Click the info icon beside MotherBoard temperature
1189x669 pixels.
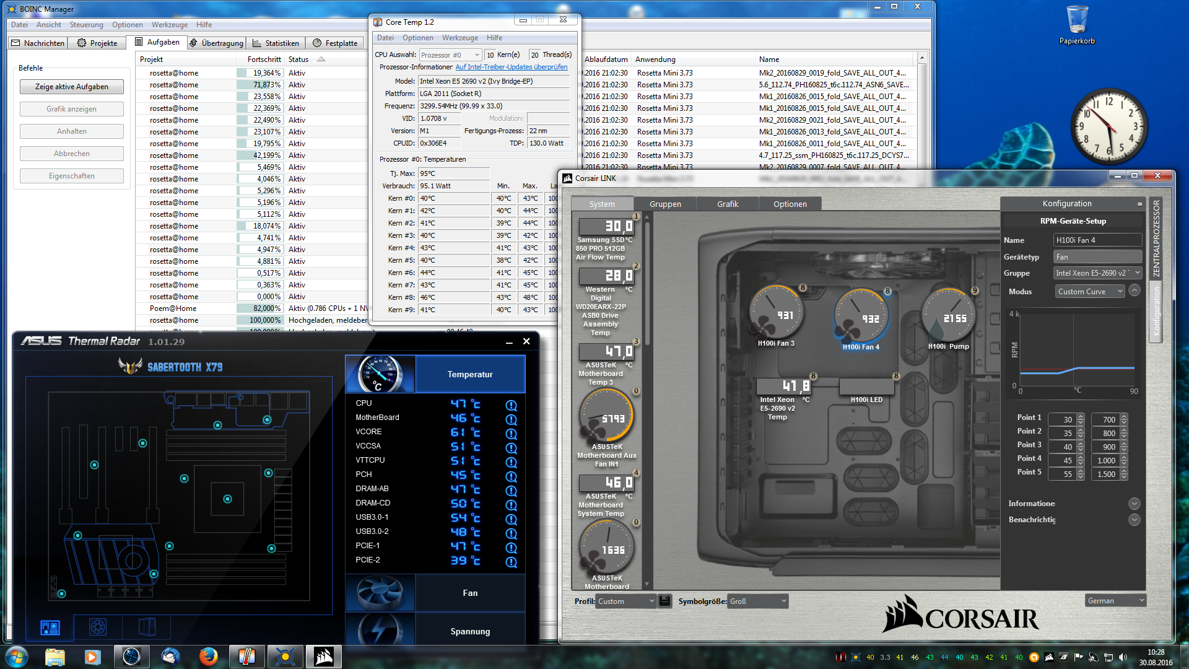tap(511, 419)
